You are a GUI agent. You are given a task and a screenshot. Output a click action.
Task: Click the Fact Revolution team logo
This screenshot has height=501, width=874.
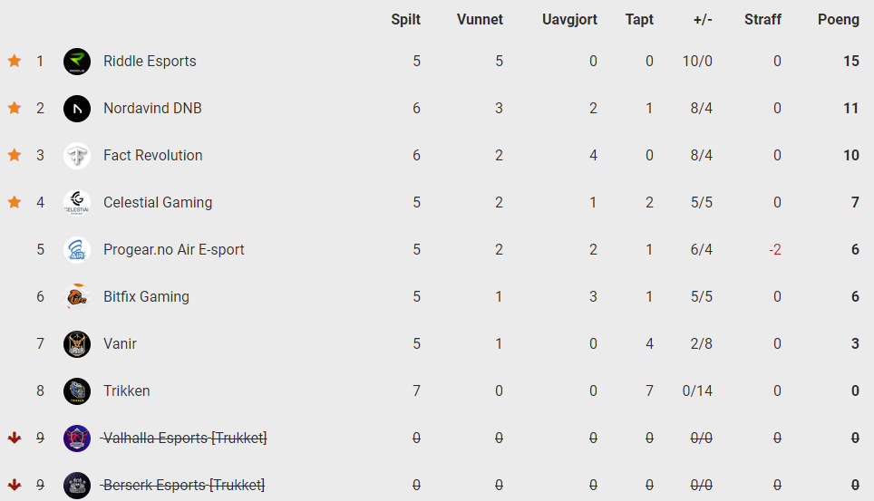[77, 156]
